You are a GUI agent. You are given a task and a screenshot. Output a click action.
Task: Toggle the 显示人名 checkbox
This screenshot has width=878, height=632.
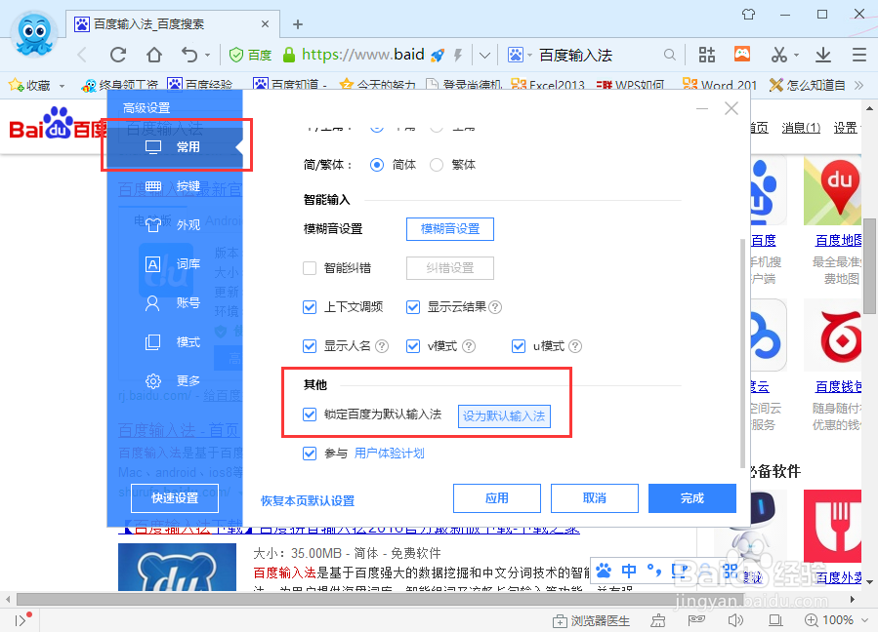(x=310, y=346)
